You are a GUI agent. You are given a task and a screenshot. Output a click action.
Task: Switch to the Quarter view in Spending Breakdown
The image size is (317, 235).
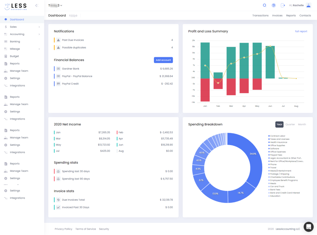(290, 124)
